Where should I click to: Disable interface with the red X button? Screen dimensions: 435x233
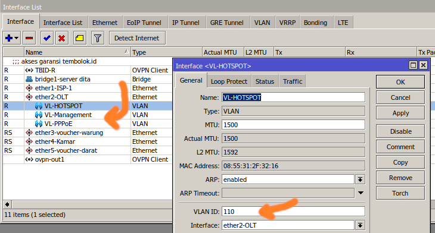point(62,38)
